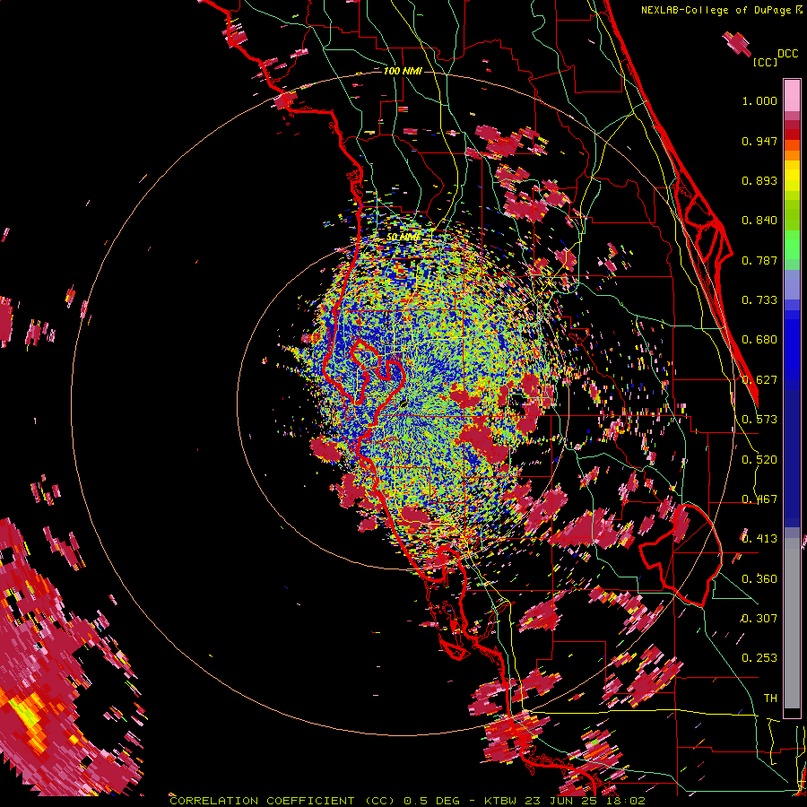Viewport: 807px width, 807px height.
Task: Click the 0.360 legend value
Action: point(759,579)
